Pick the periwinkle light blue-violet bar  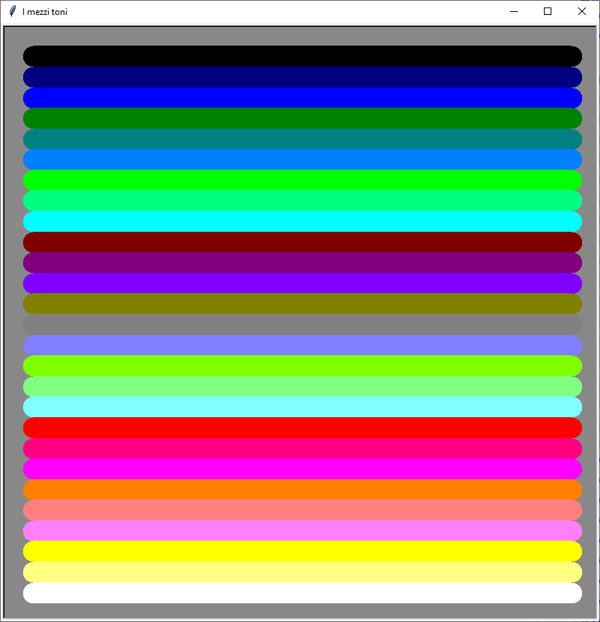[x=302, y=345]
